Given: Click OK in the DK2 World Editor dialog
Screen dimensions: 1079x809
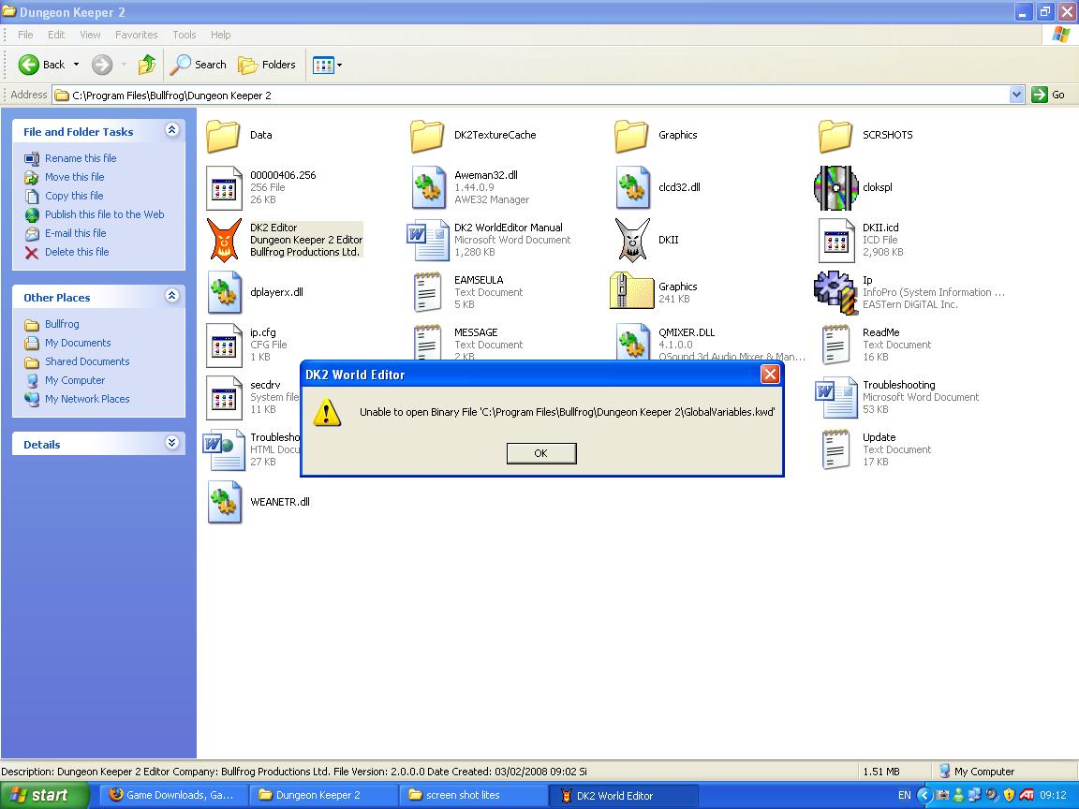Looking at the screenshot, I should (x=540, y=453).
